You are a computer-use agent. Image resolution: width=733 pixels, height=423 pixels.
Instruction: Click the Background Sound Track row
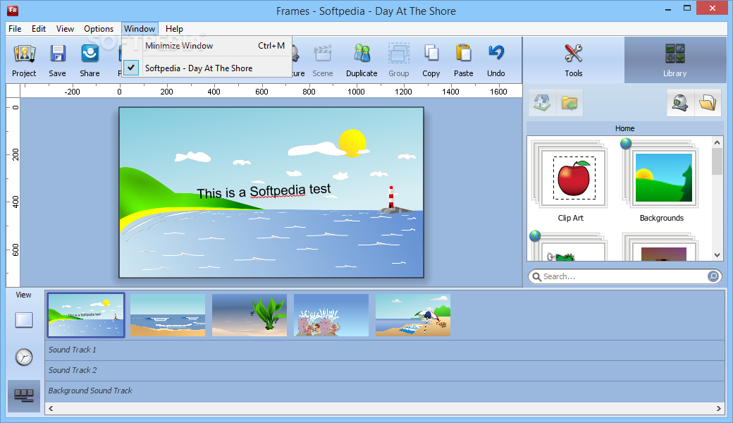coord(385,391)
